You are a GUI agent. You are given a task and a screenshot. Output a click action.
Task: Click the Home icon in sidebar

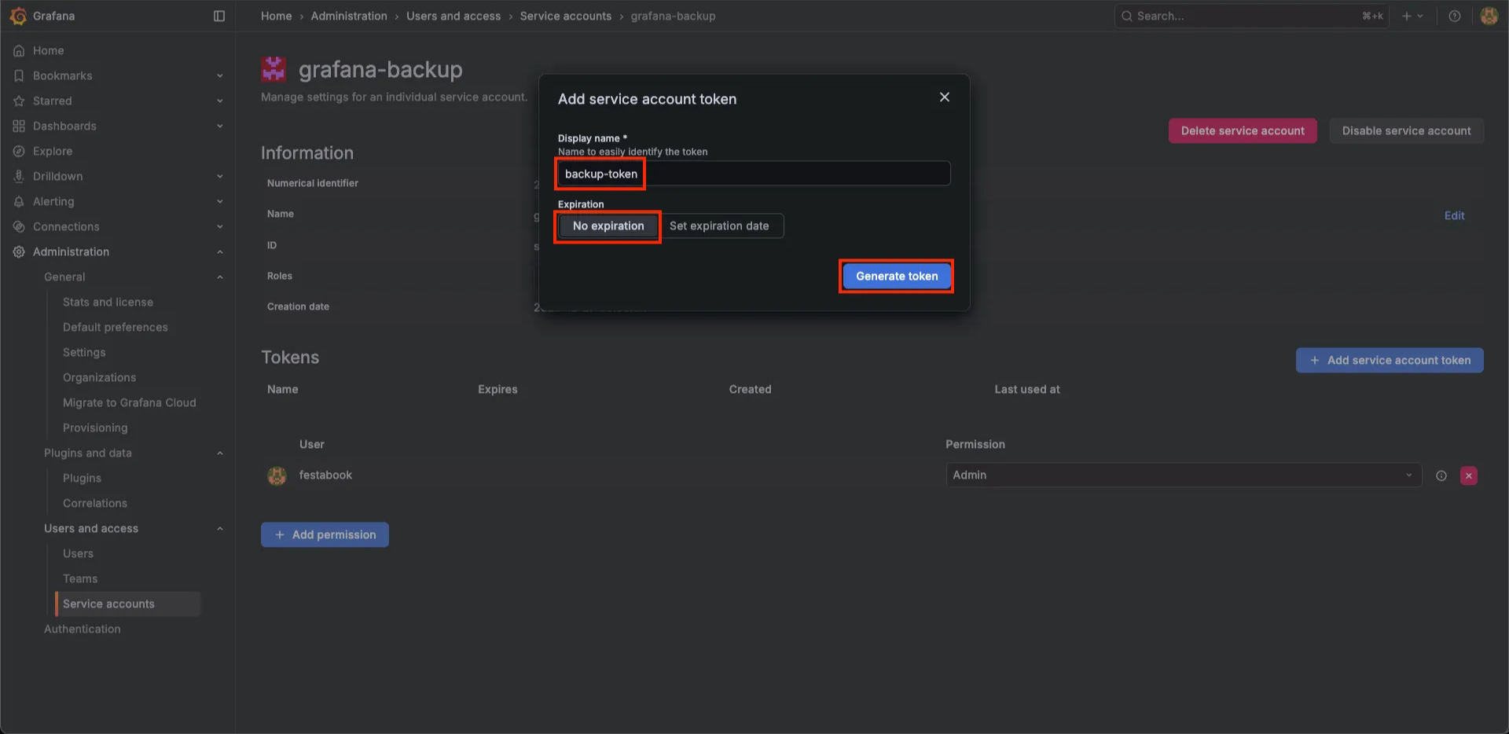(19, 50)
